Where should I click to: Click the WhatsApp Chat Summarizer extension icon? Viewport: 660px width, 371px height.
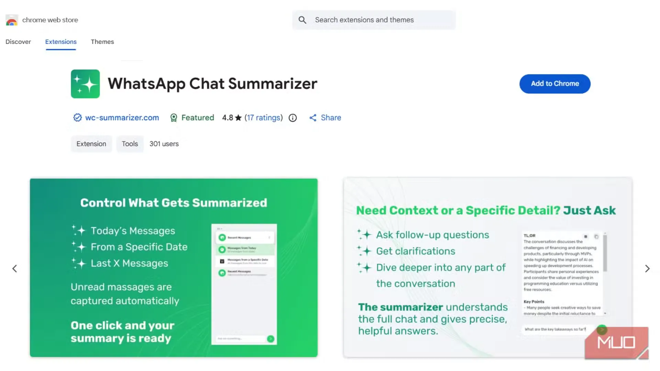(85, 84)
